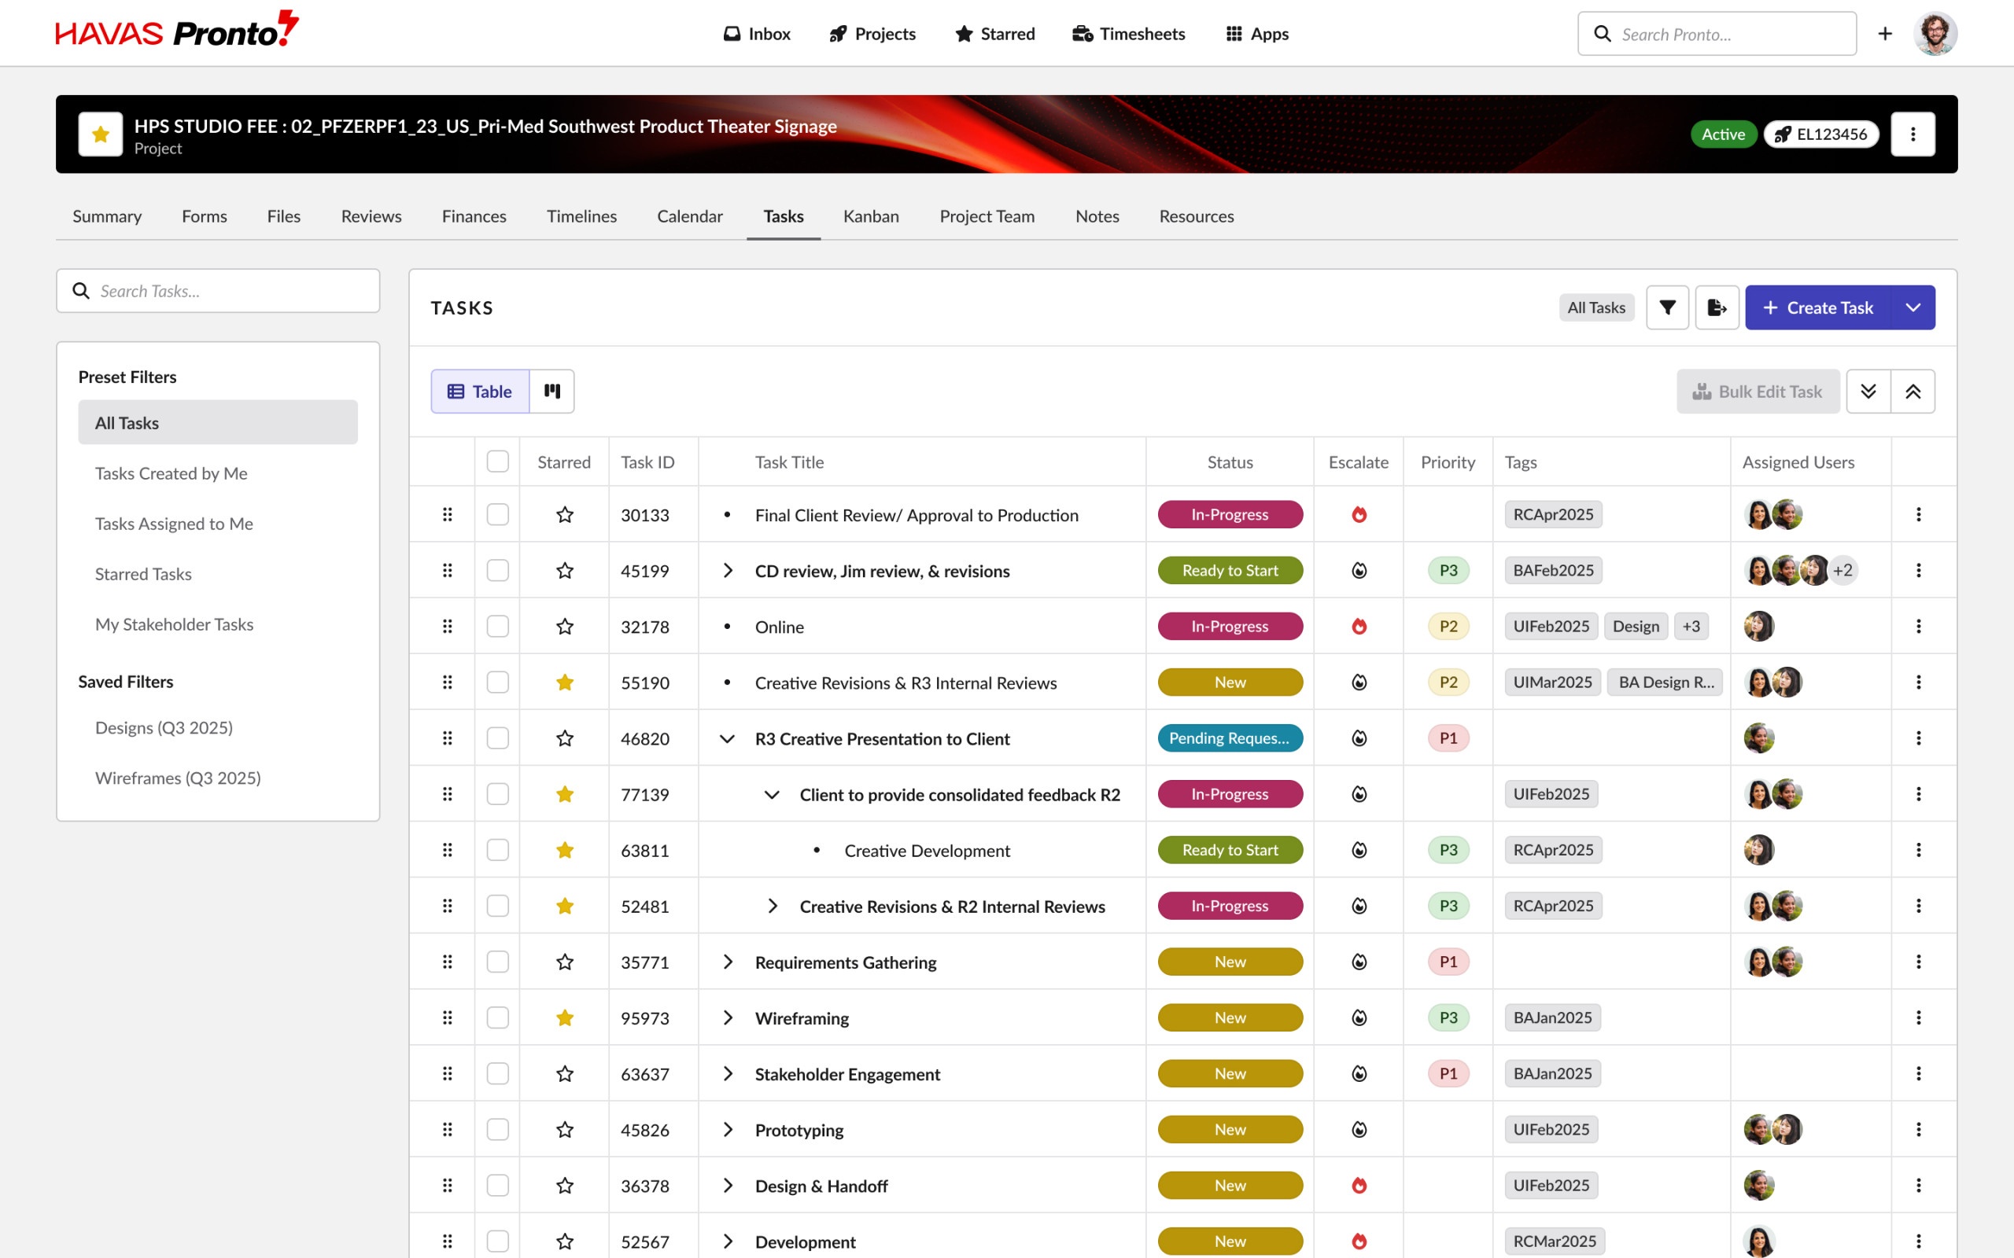
Task: Expand the Wireframing task
Action: pyautogui.click(x=727, y=1017)
